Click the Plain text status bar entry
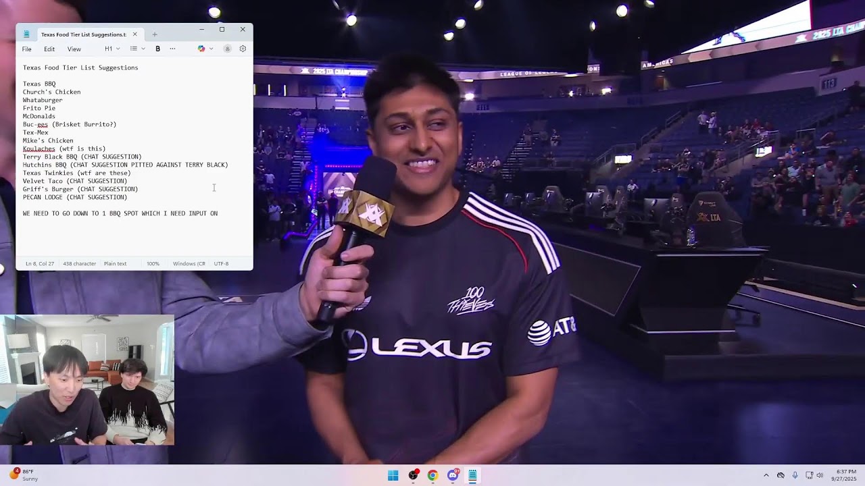865x486 pixels. [115, 264]
